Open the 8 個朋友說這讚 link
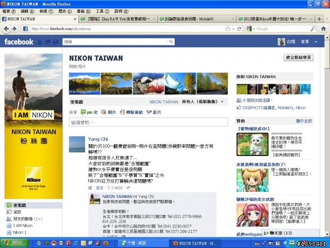330x248 pixels. click(257, 100)
